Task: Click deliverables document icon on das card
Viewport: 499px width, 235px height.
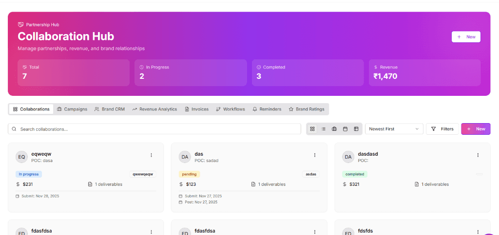Action: pos(253,184)
